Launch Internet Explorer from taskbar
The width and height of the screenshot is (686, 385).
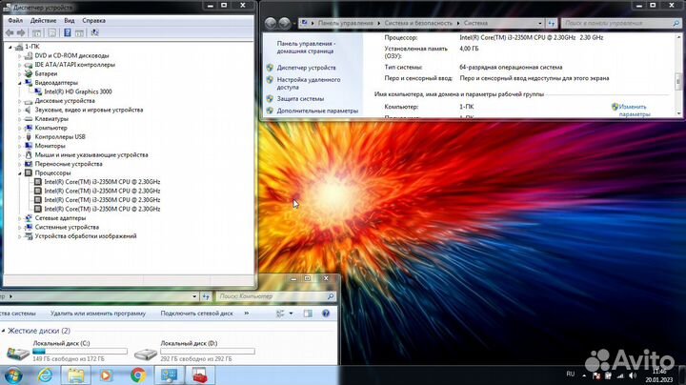coord(45,375)
